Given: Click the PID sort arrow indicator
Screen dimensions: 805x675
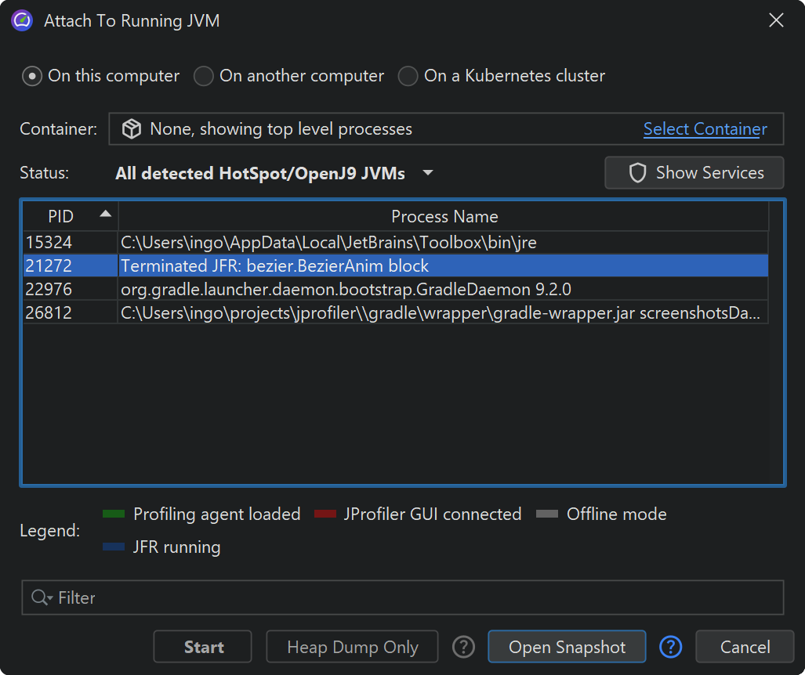Looking at the screenshot, I should 105,214.
